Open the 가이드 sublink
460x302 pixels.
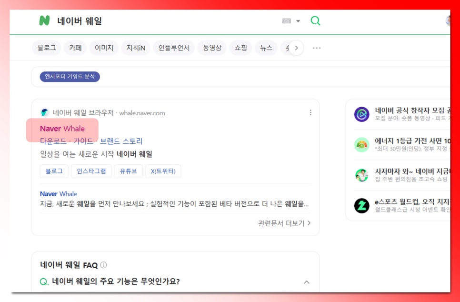[83, 141]
